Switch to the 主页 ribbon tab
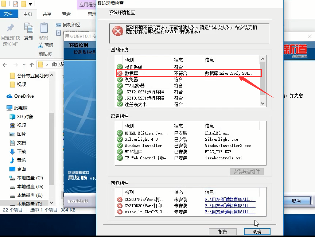 28,14
